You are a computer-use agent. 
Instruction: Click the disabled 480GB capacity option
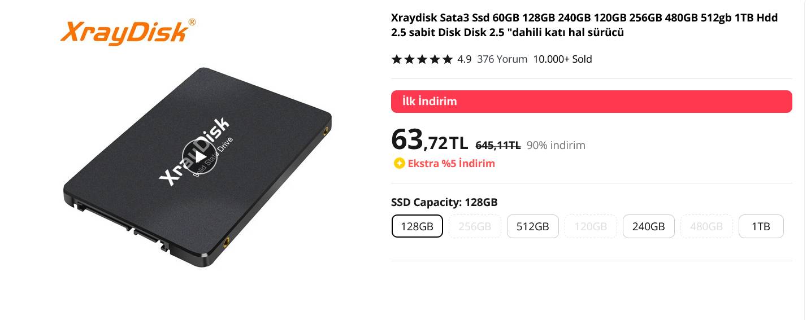pyautogui.click(x=706, y=226)
